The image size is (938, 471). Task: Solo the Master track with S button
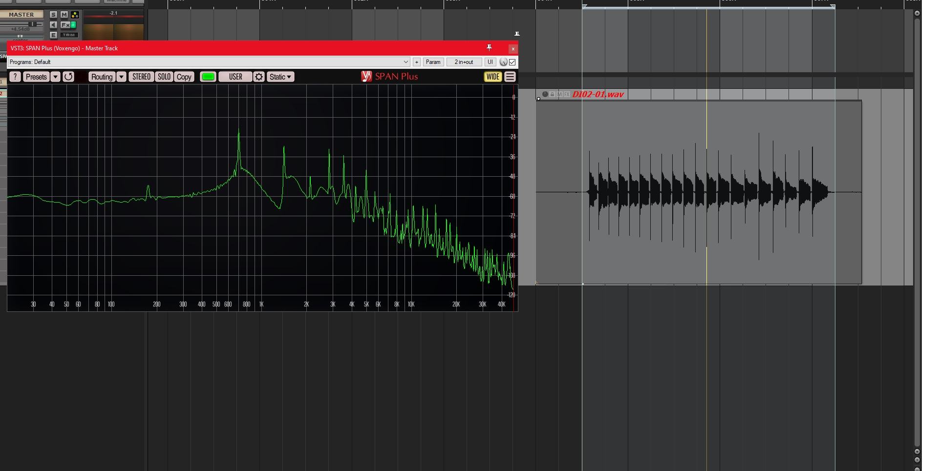[53, 15]
